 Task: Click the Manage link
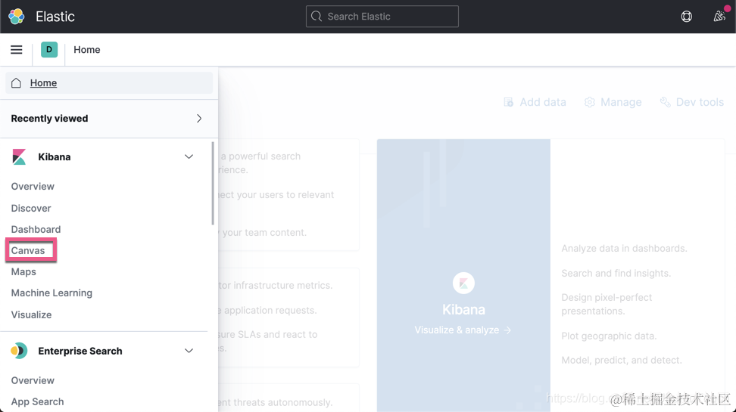tap(621, 102)
